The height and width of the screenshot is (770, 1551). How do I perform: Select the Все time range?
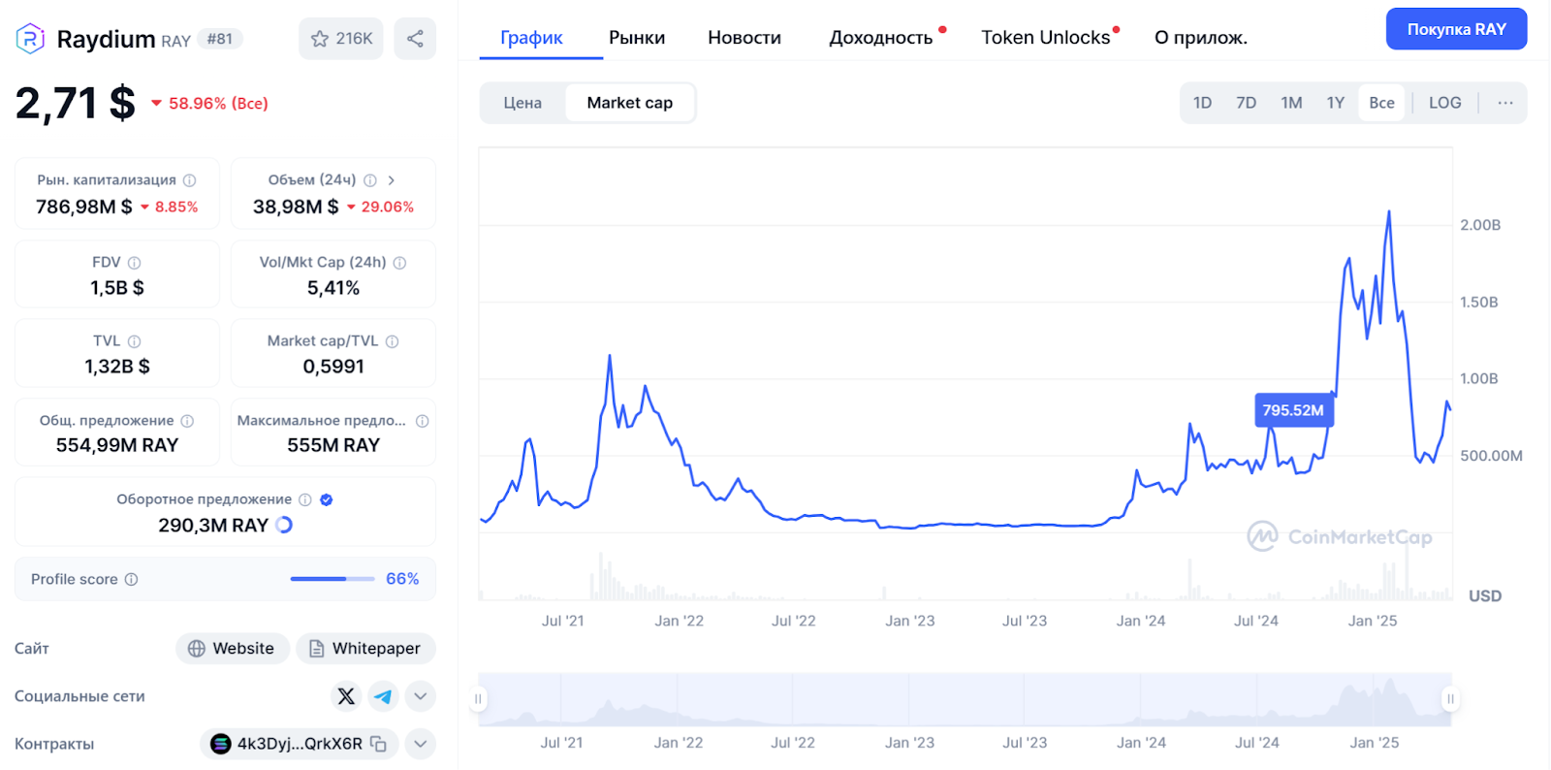pos(1381,103)
